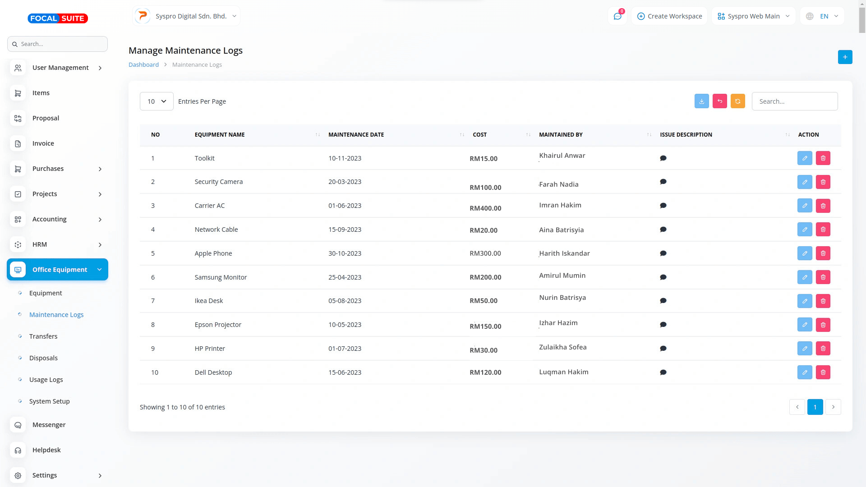Viewport: 866px width, 487px height.
Task: Click the pink undo arrow icon
Action: 719,101
